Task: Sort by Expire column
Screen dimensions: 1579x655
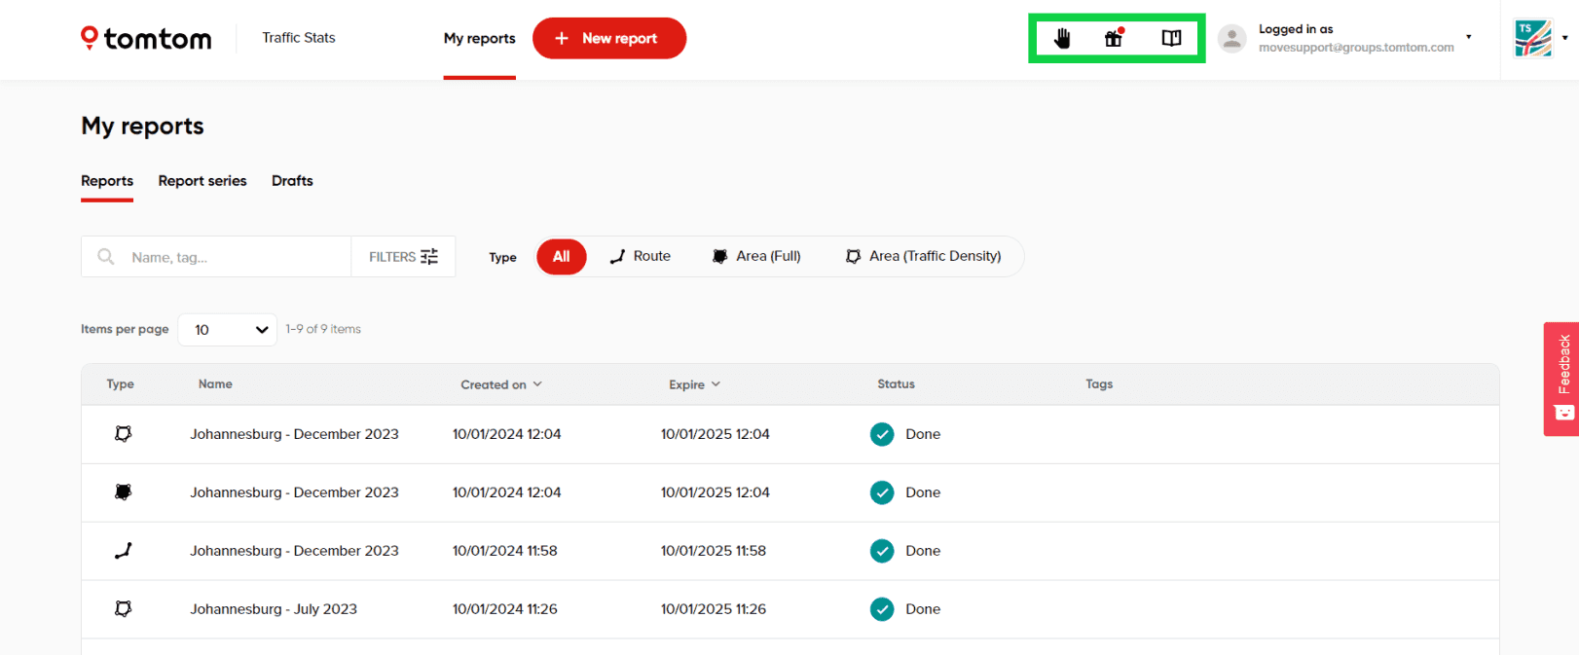Action: 694,384
